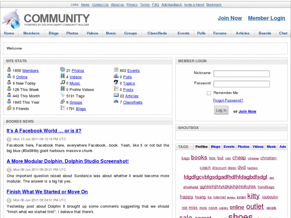Click the clock icon by Mon 13 Jun 2011
This screenshot has width=291, height=218.
[x=9, y=139]
